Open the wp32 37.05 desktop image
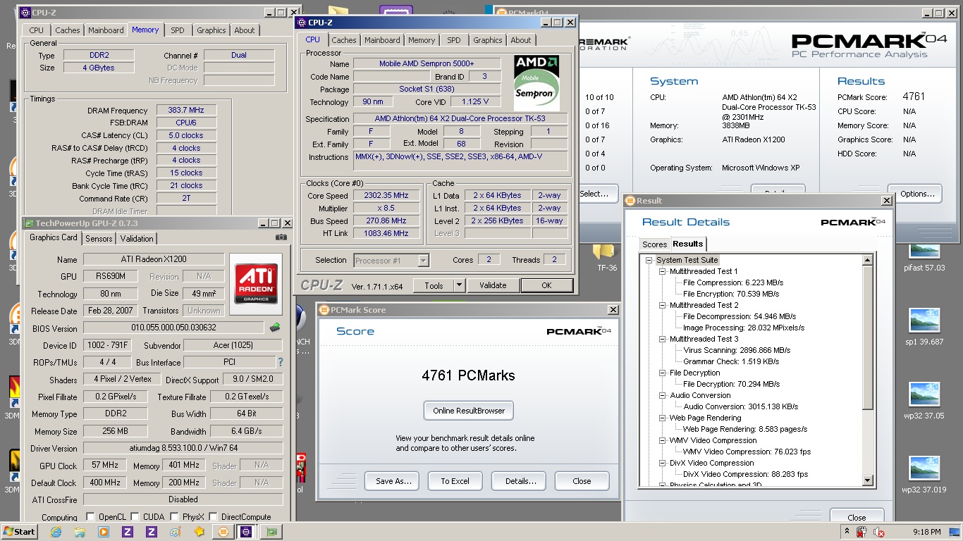 coord(924,400)
